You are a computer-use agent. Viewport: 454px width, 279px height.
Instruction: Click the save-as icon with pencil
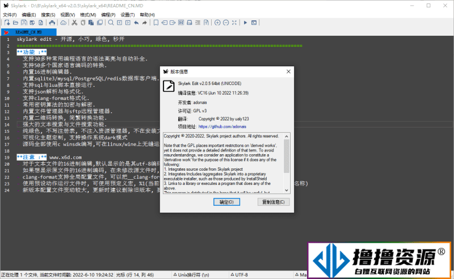click(32, 23)
